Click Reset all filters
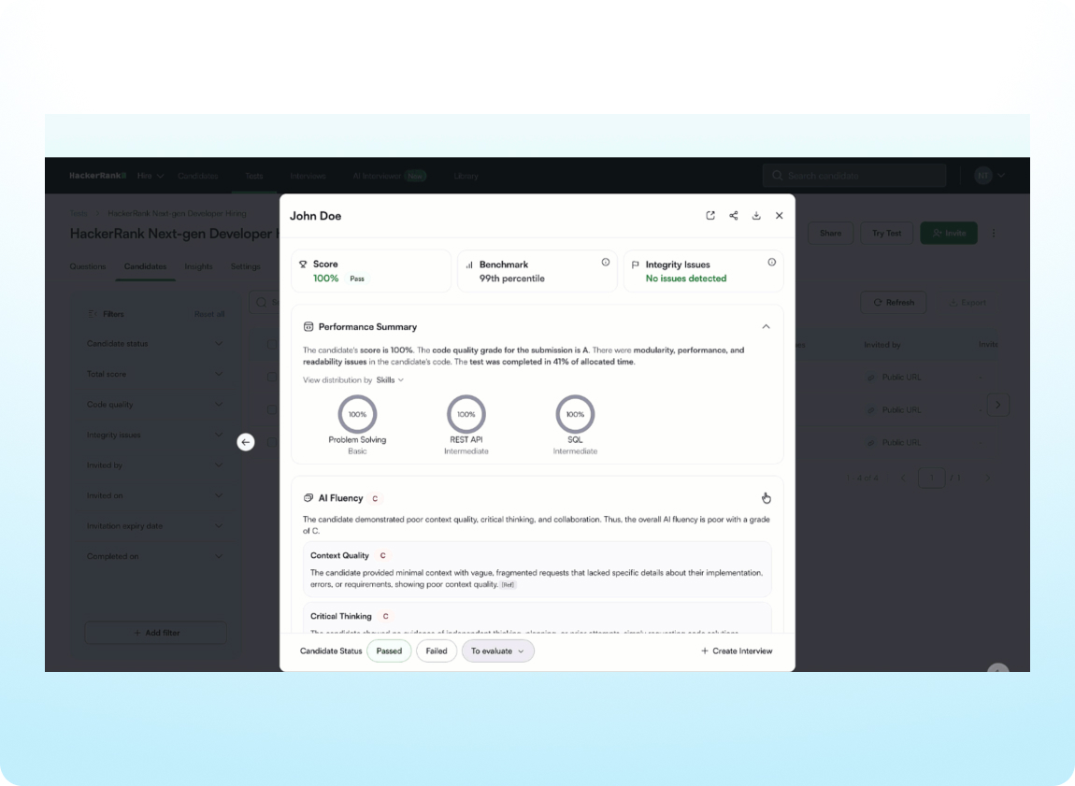The image size is (1075, 786). (209, 314)
